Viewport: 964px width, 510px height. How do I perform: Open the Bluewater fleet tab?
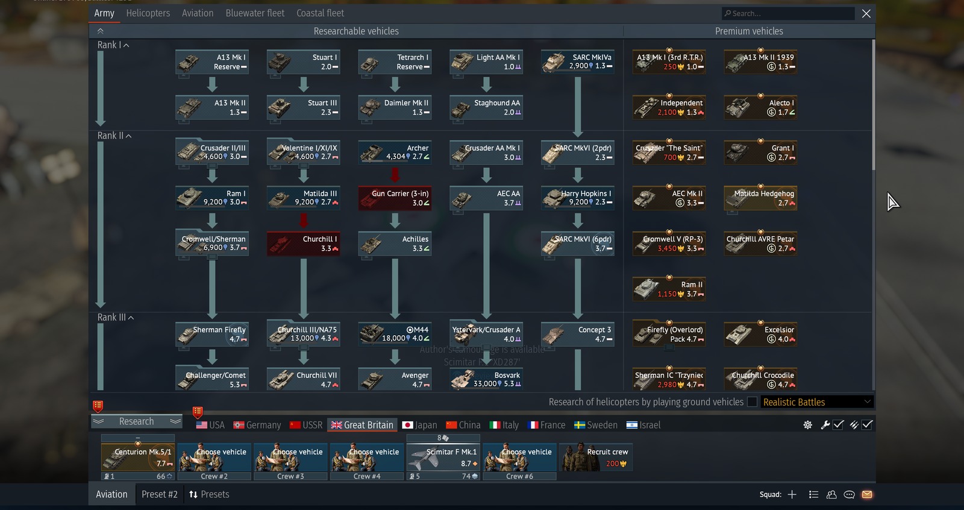pos(255,13)
